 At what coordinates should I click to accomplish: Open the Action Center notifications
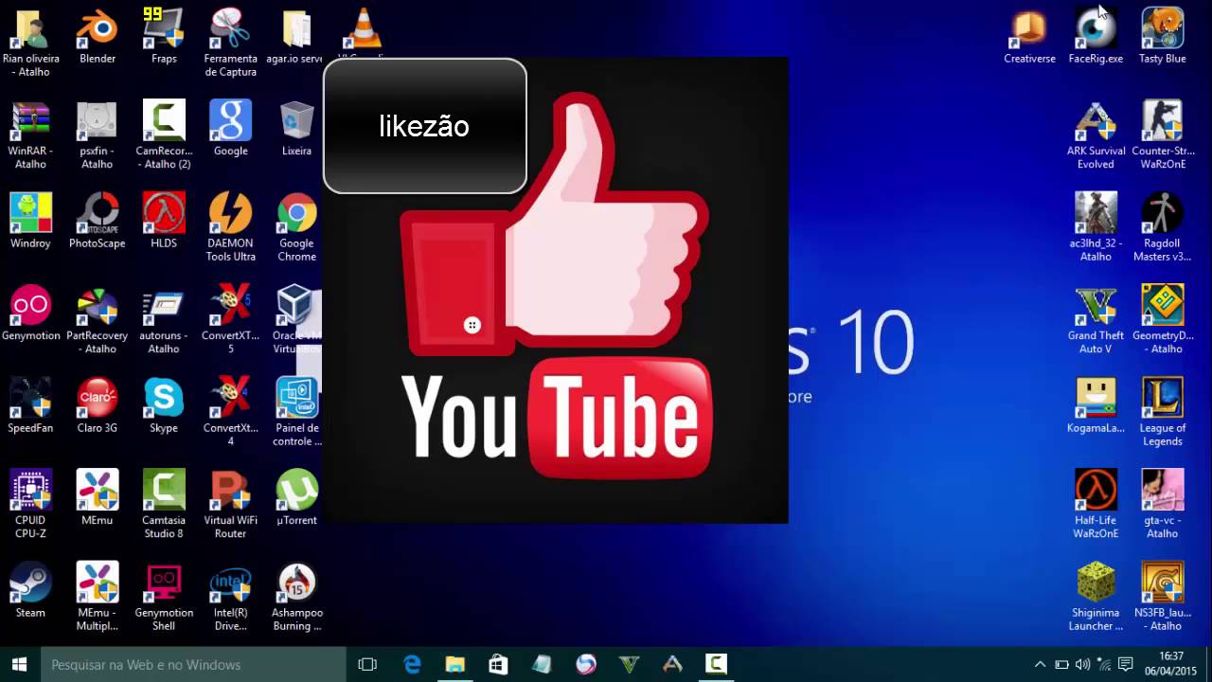pos(1126,665)
